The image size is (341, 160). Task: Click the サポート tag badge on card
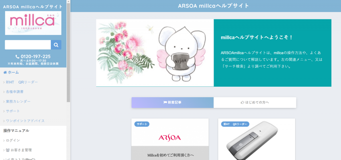[142, 124]
